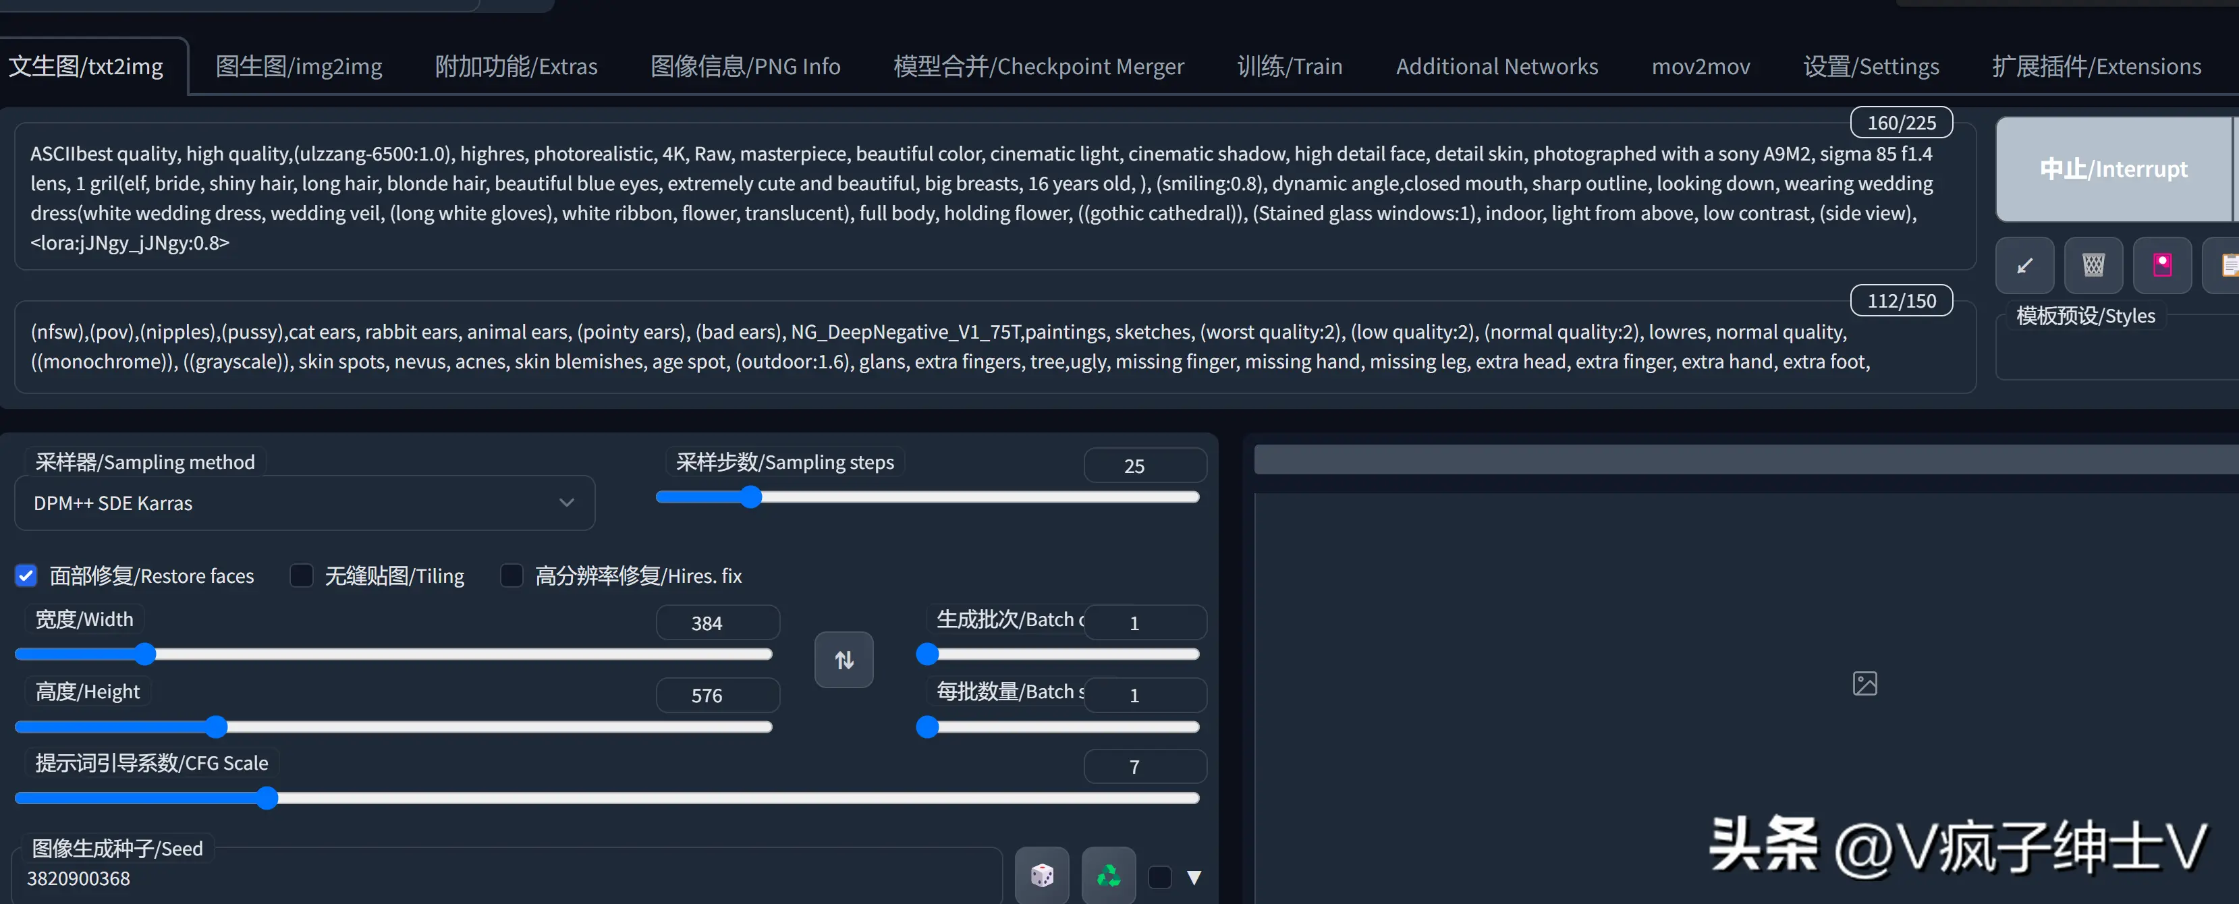This screenshot has height=904, width=2239.
Task: Open the Sampling method dropdown
Action: (x=304, y=503)
